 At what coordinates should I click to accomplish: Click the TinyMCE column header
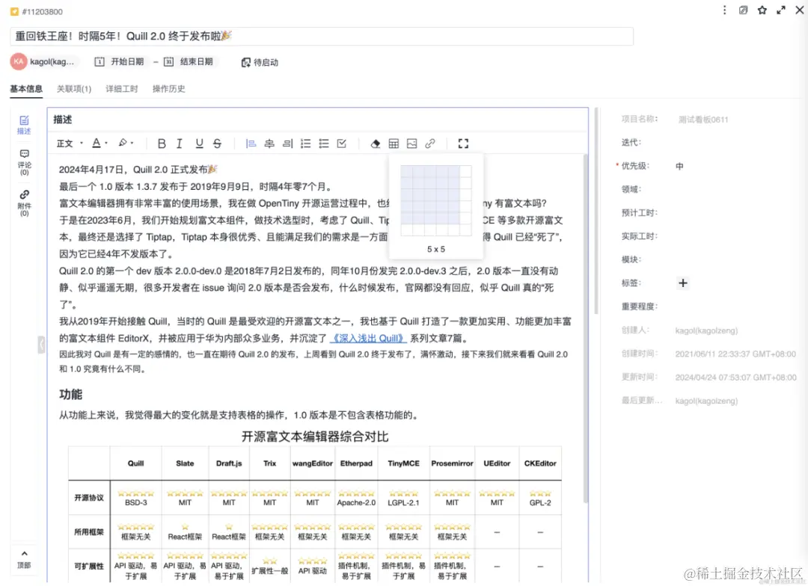coord(403,463)
